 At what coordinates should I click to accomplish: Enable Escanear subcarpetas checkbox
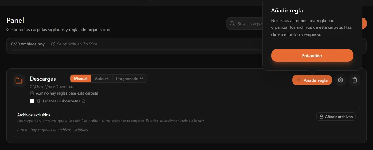pos(32,101)
